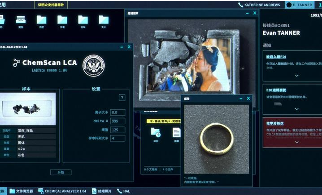Click the file count text 4 个文件
Screen dimensions: 322x195
[168, 170]
